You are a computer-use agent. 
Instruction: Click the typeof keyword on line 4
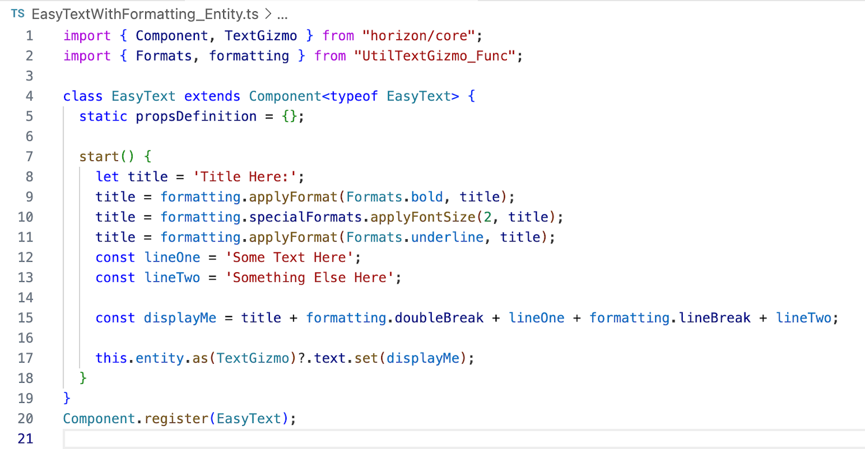coord(353,96)
